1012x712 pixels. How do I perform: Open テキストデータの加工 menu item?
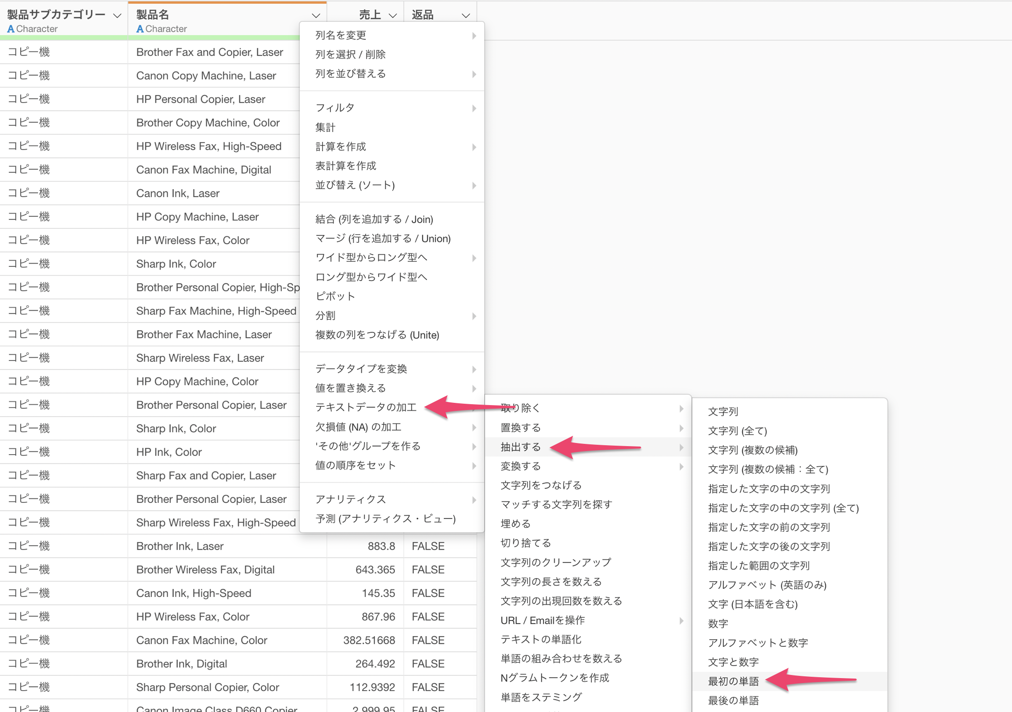coord(392,407)
